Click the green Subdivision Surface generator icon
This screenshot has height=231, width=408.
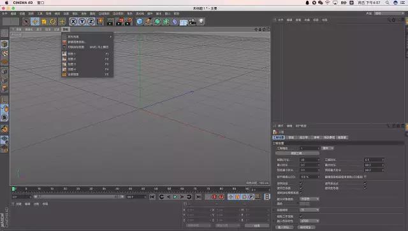point(157,22)
